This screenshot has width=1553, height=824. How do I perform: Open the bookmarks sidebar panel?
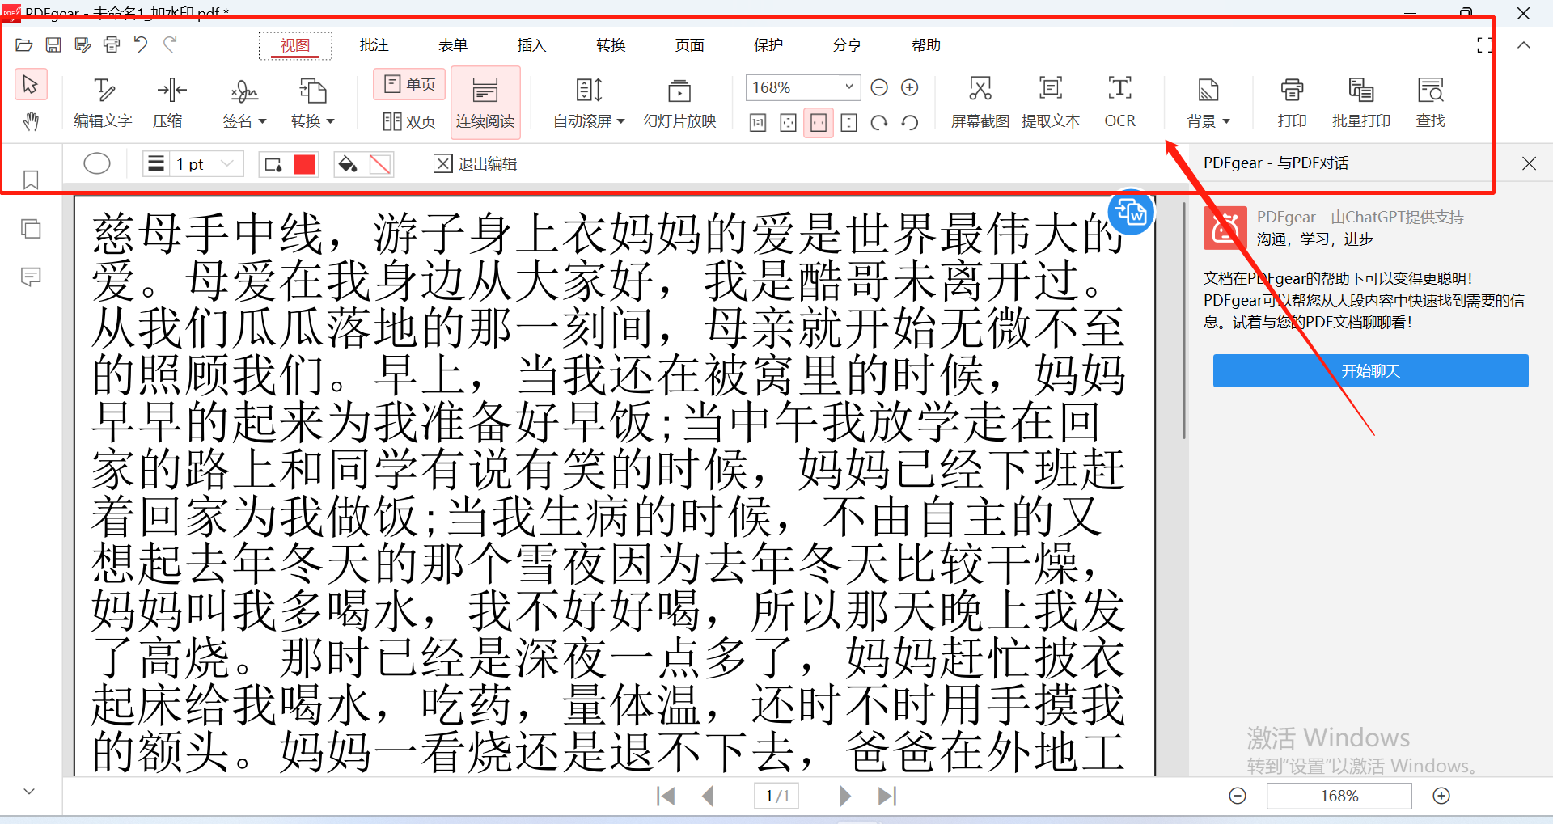pyautogui.click(x=31, y=180)
